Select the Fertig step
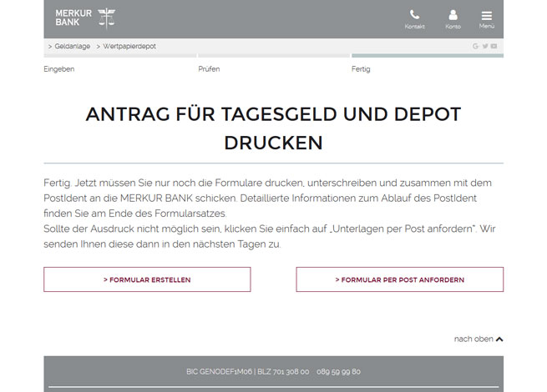 click(x=361, y=69)
